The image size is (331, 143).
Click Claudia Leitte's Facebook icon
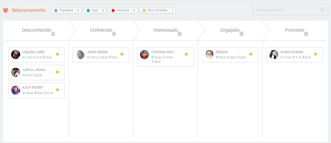coord(44,57)
